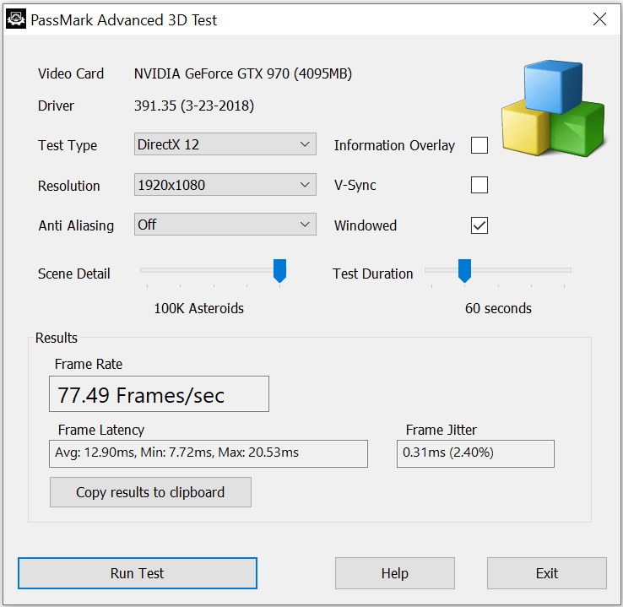Click the 'Information Overlay' label text

[x=394, y=145]
